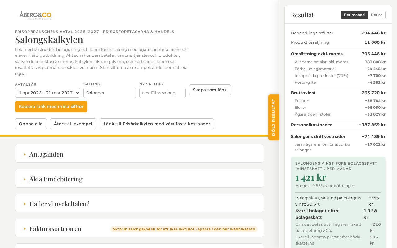Select the Produktförsäljning amount 11 000 kr

(x=375, y=42)
